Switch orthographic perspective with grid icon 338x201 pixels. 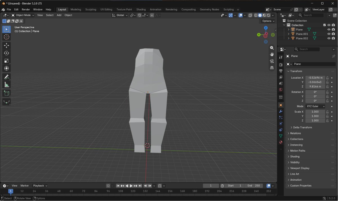[x=272, y=68]
